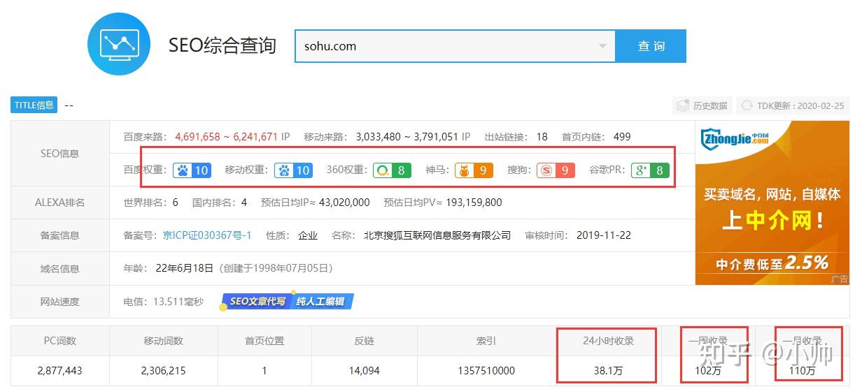Click 出站链接 value 18
This screenshot has width=855, height=389.
coord(542,137)
